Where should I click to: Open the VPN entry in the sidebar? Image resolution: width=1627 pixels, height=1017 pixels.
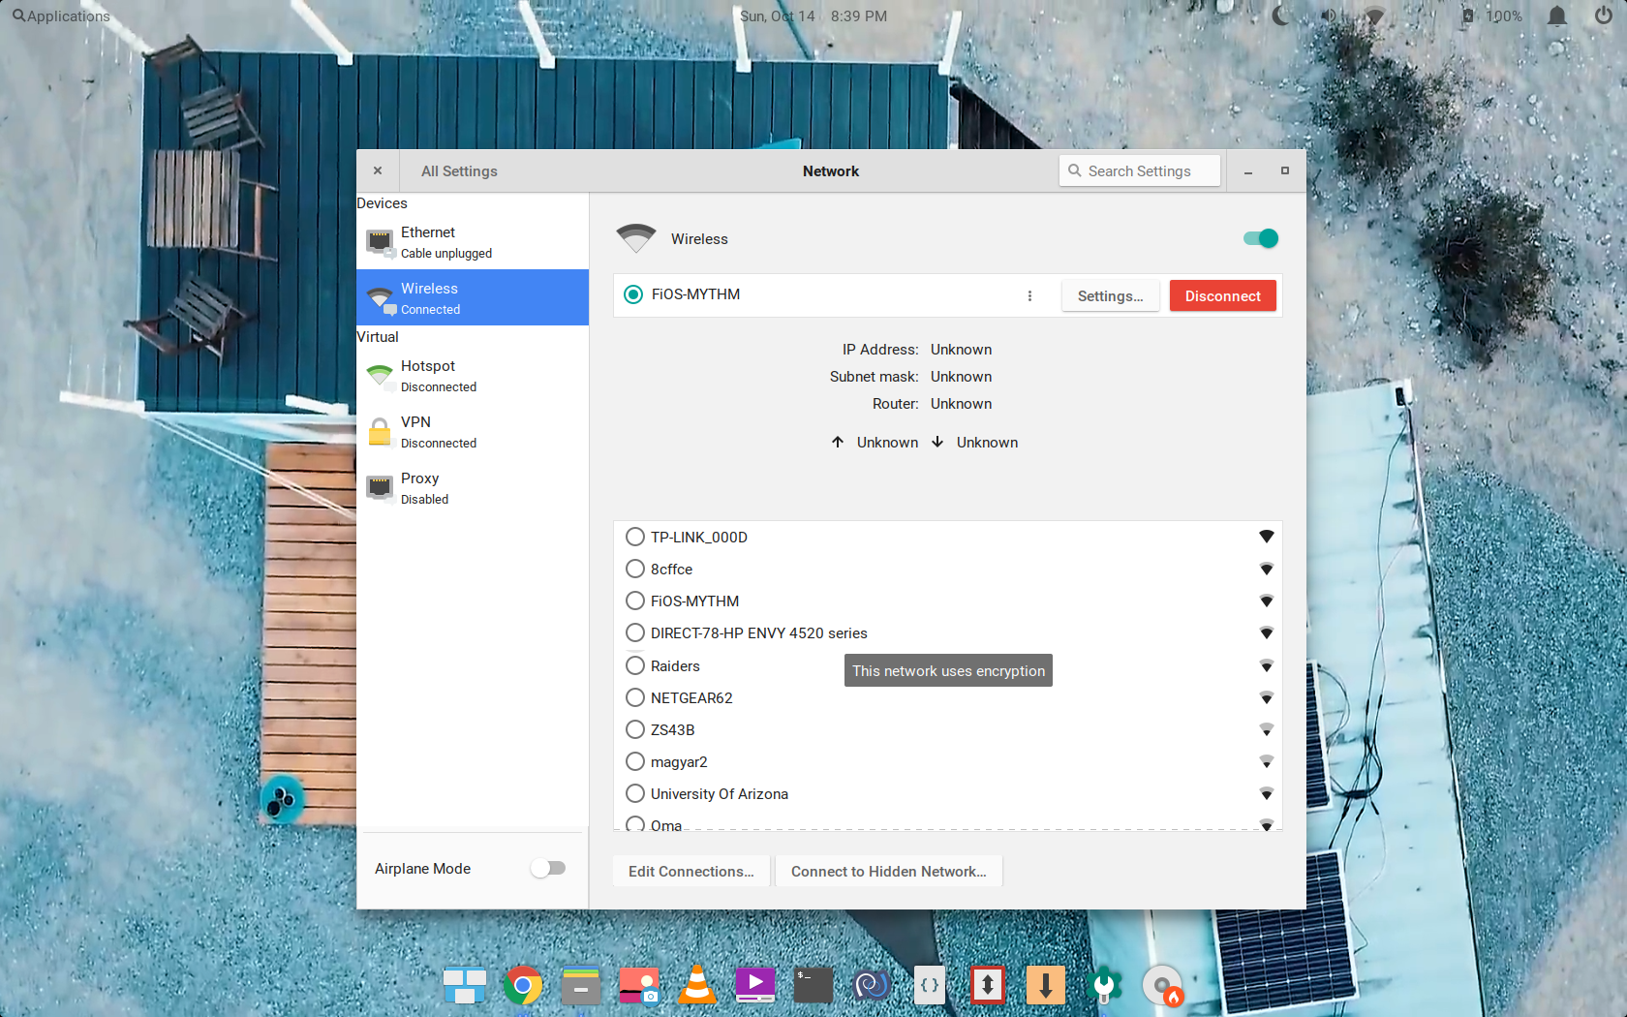[473, 432]
